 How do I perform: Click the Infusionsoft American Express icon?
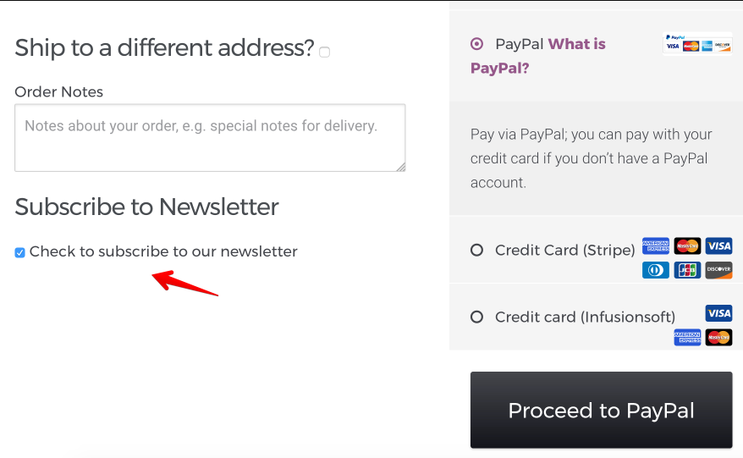pos(687,337)
